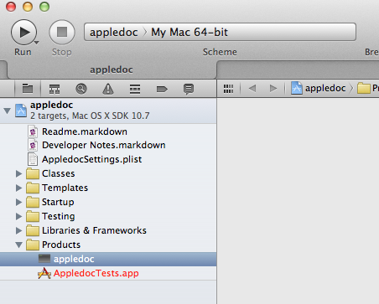Screen dimensions: 379x304
Task: Go back in editor history
Action: pyautogui.click(x=252, y=89)
